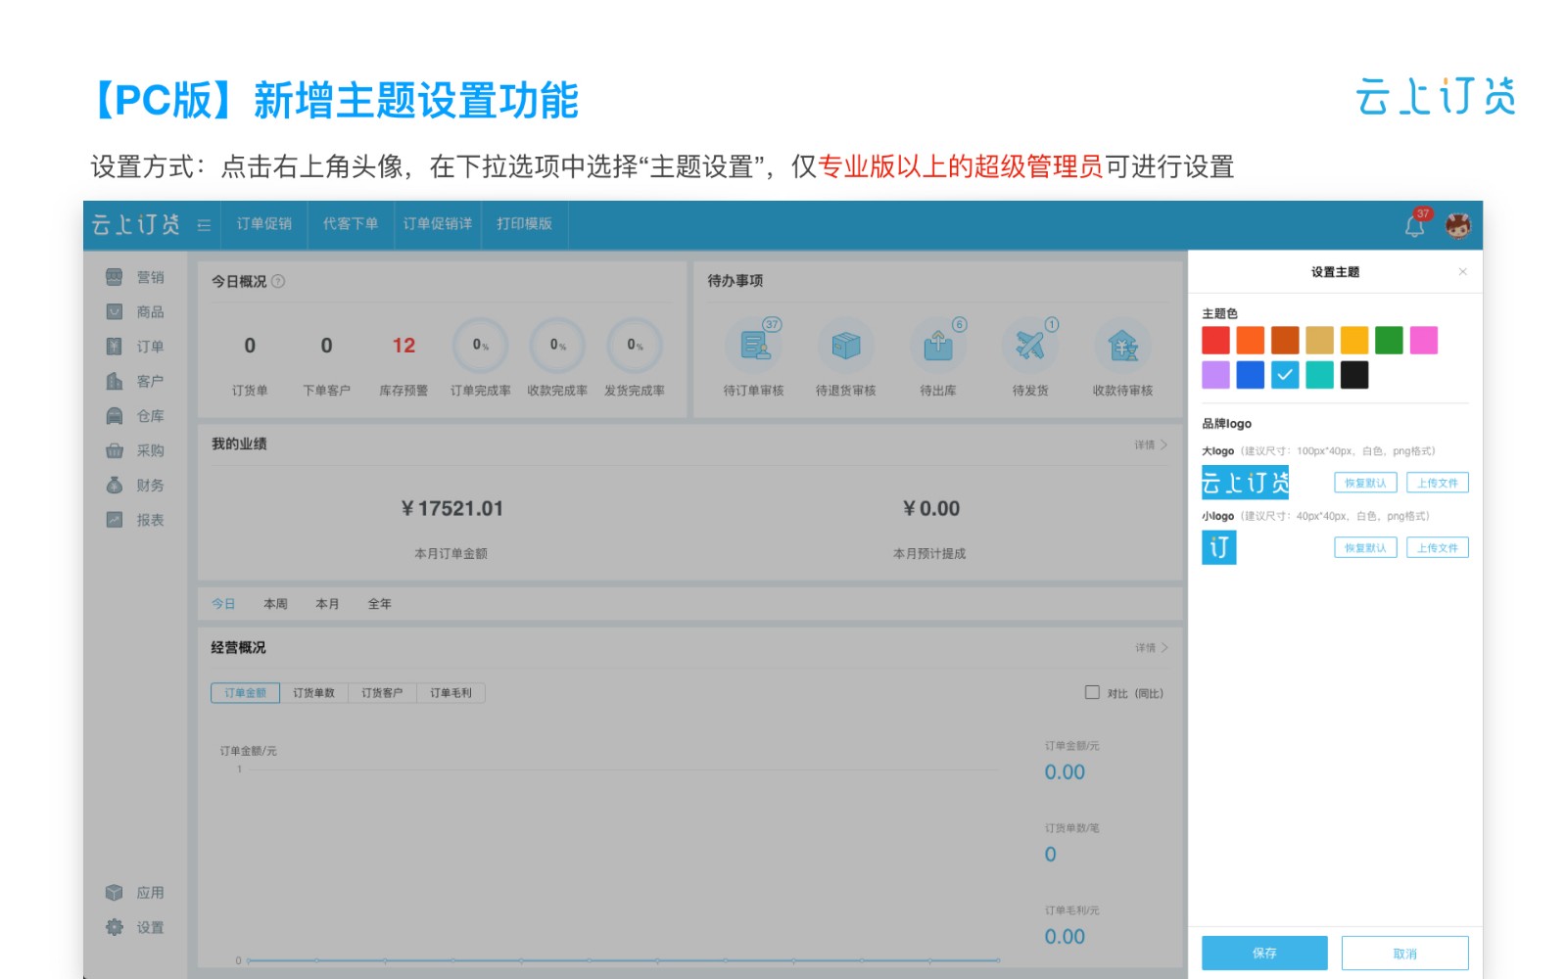Pick the red theme color
This screenshot has height=979, width=1567.
[x=1215, y=340]
